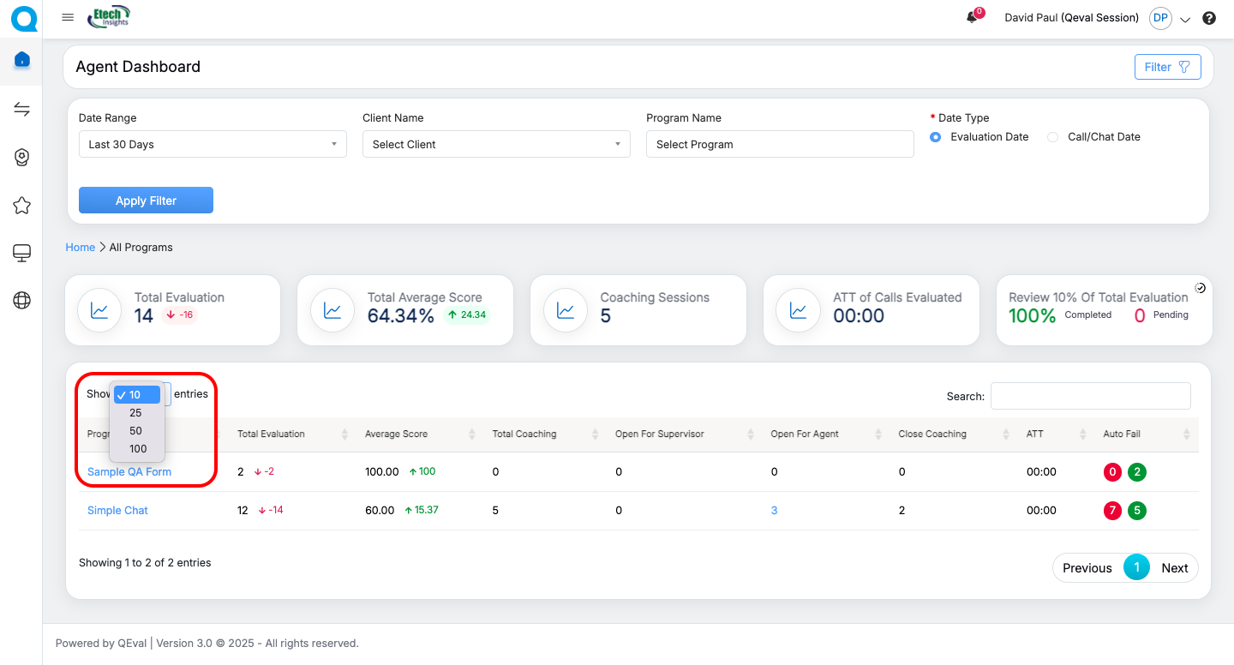Open the globe icon in the sidebar
Viewport: 1234px width, 665px height.
click(x=22, y=300)
